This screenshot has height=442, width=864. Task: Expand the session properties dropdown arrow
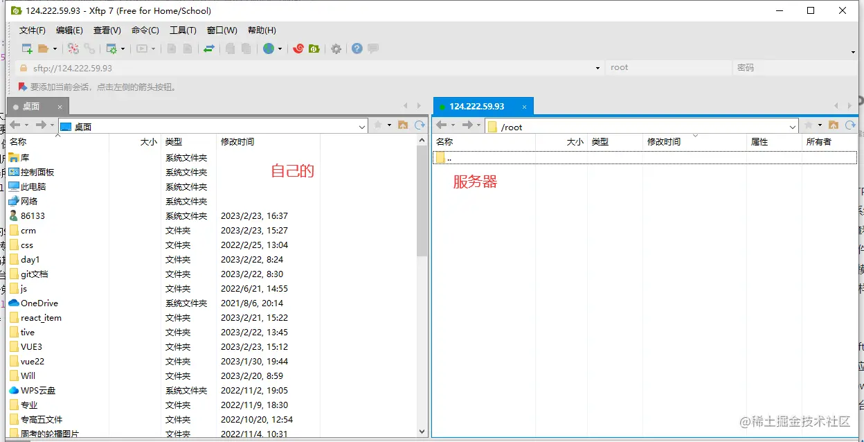(x=123, y=49)
